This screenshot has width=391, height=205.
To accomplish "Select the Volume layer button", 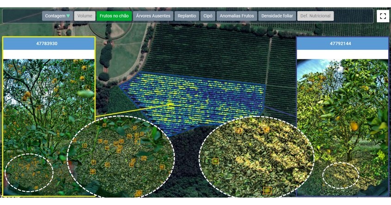I will [85, 16].
